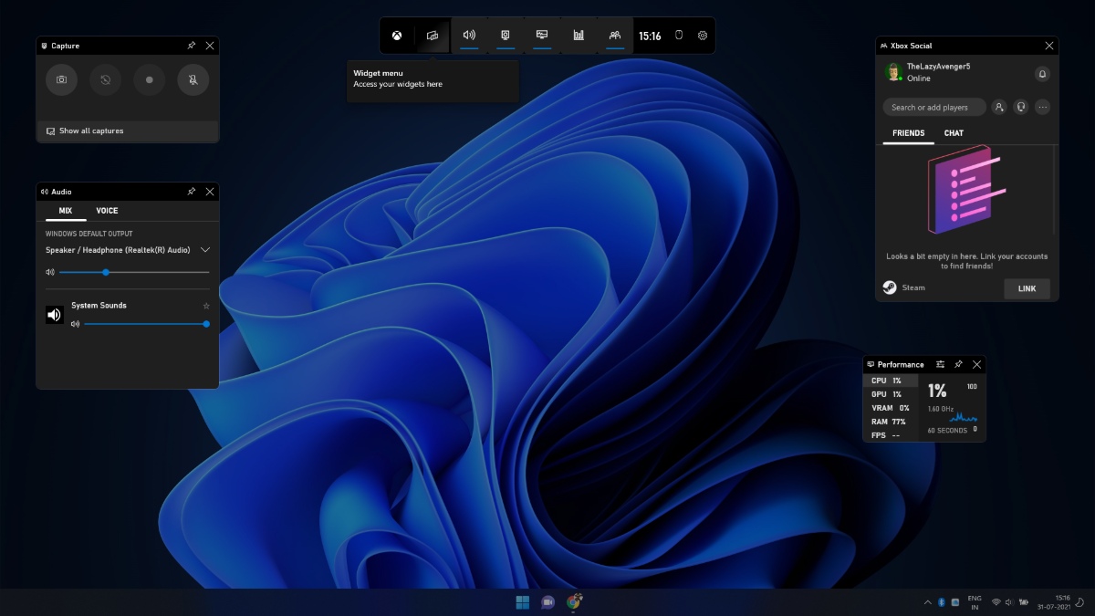Expand the Speaker / Headphone output dropdown
This screenshot has width=1095, height=616.
(x=205, y=250)
